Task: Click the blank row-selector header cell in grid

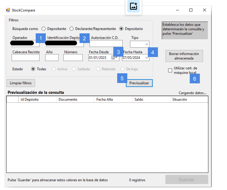Action: [x=12, y=100]
